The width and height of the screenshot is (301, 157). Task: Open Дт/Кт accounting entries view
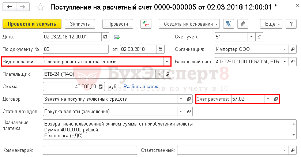(146, 24)
